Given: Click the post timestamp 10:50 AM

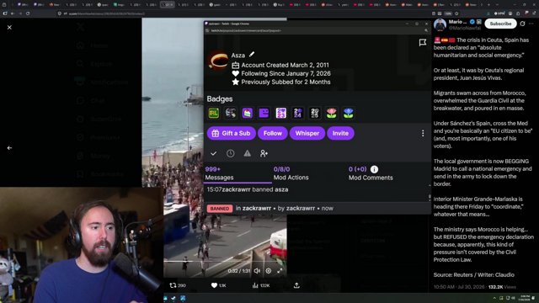Looking at the screenshot, I should click(444, 286).
